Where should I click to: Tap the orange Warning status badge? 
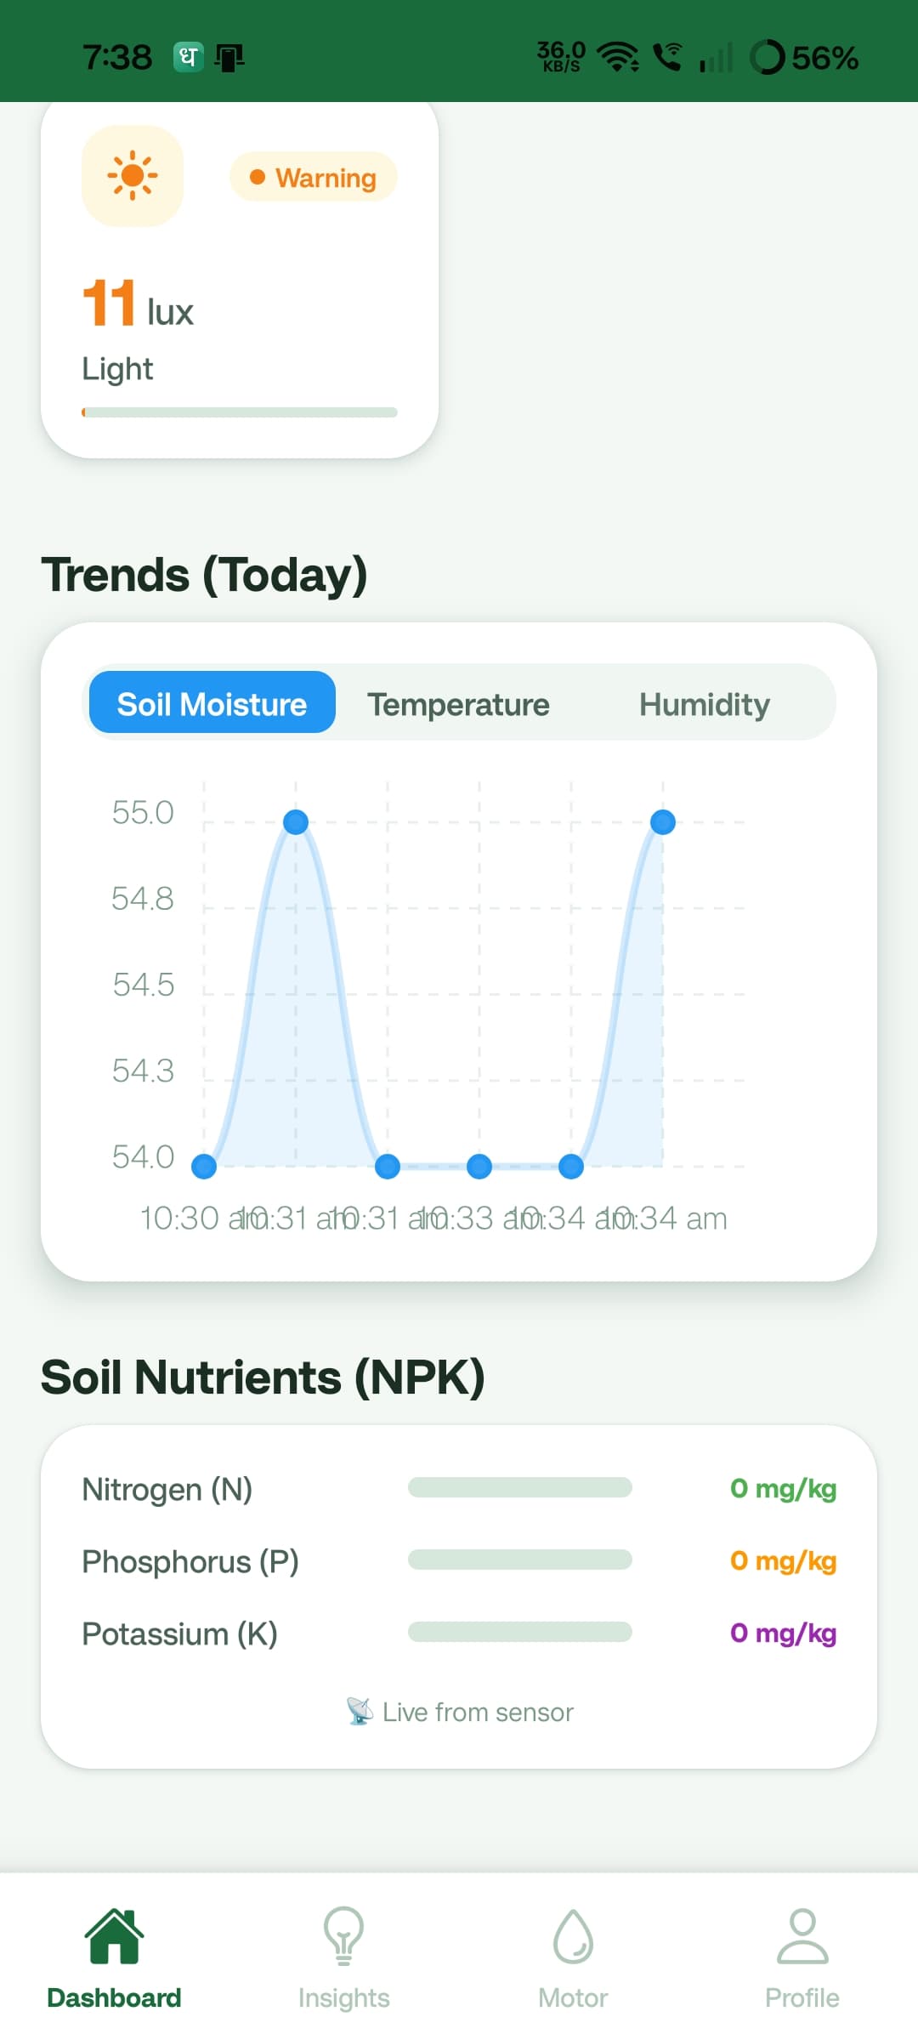point(314,177)
